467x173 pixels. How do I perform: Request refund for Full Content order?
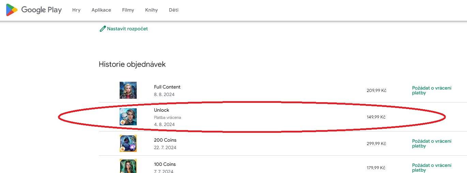click(432, 90)
